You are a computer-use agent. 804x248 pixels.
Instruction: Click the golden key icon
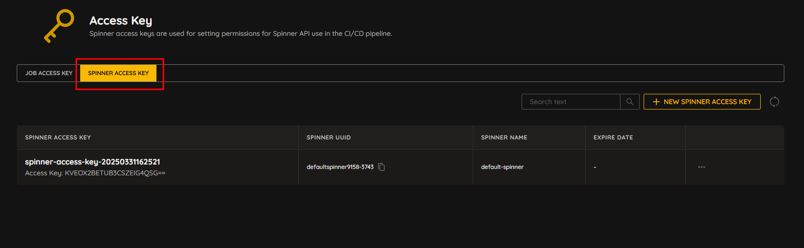[59, 26]
